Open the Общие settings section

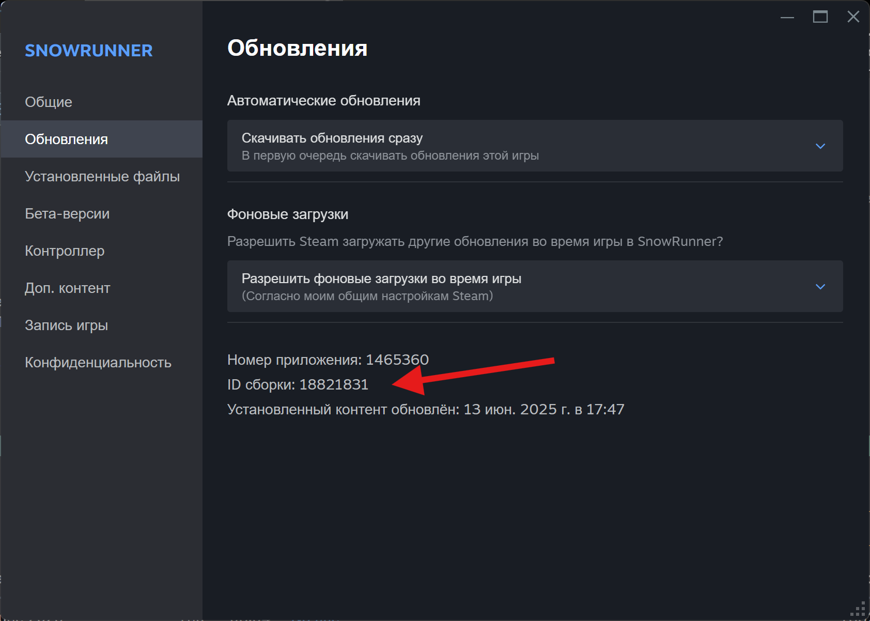pyautogui.click(x=101, y=102)
